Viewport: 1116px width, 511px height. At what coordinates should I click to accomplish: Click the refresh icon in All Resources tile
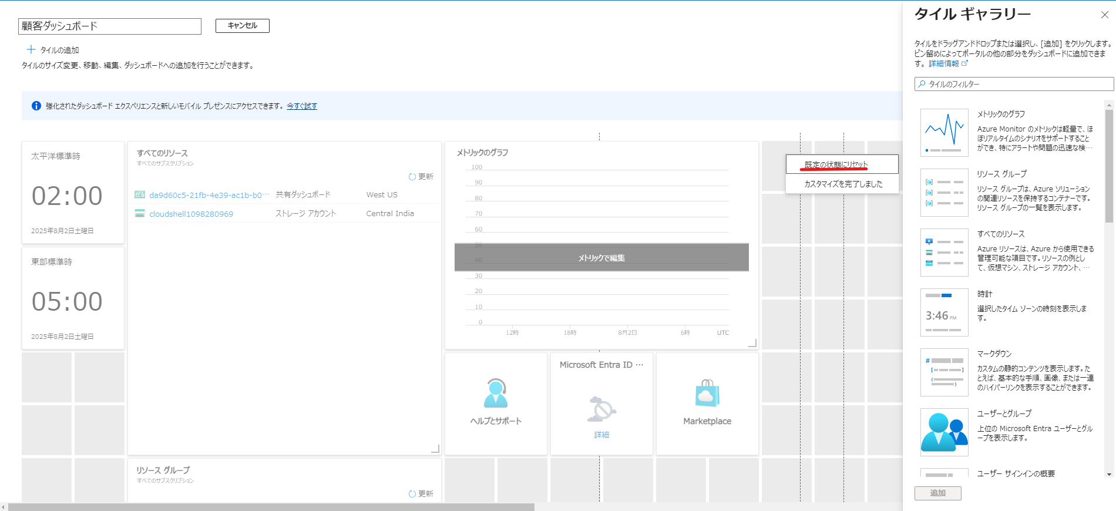(x=412, y=177)
